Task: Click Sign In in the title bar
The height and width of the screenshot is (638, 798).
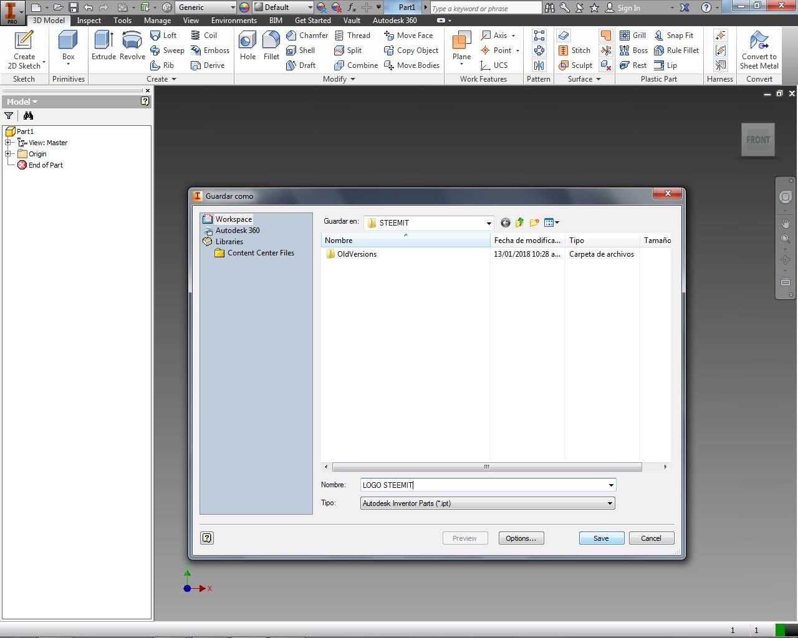Action: pyautogui.click(x=623, y=8)
